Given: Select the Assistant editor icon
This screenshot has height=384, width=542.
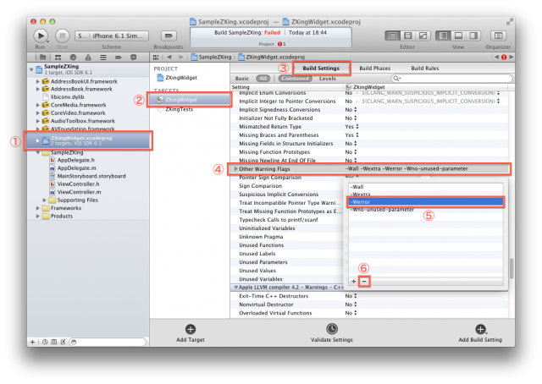Looking at the screenshot, I should click(x=408, y=36).
